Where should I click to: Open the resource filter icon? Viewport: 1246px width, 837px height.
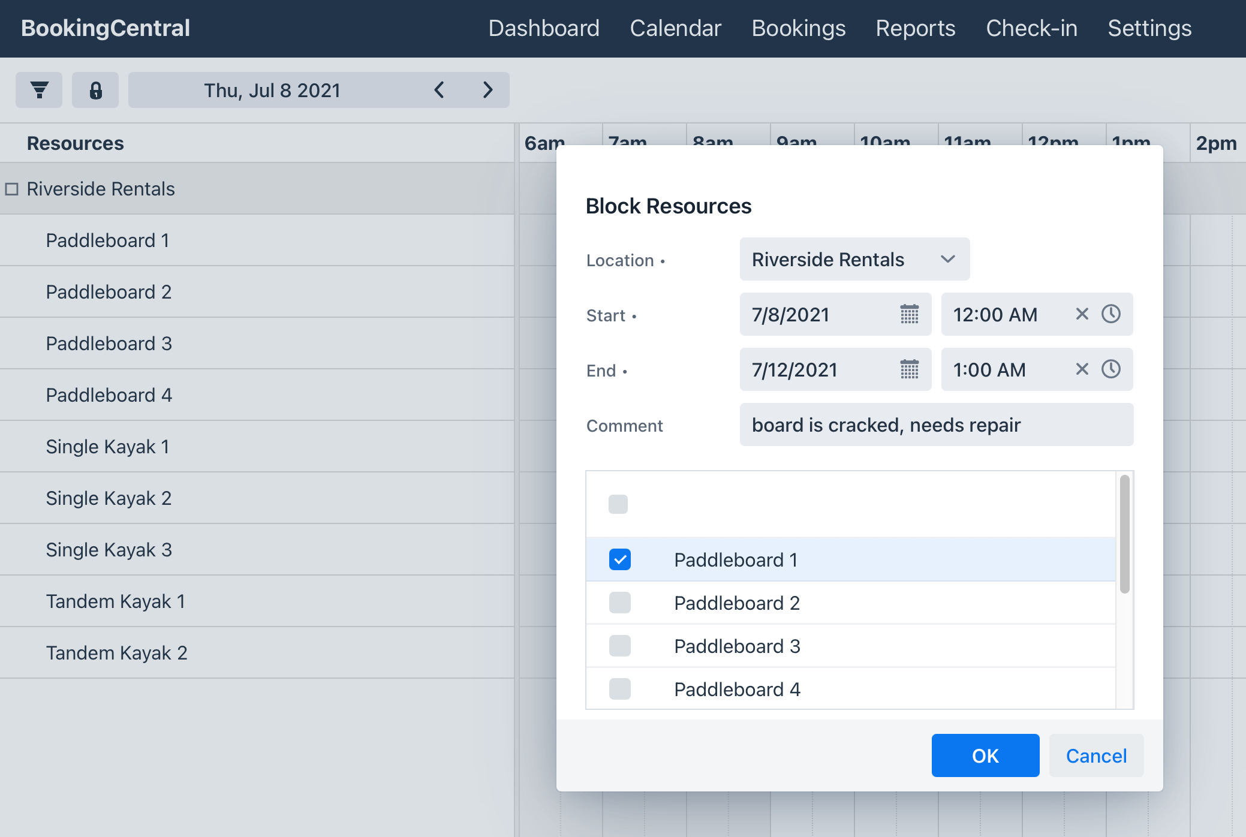38,90
